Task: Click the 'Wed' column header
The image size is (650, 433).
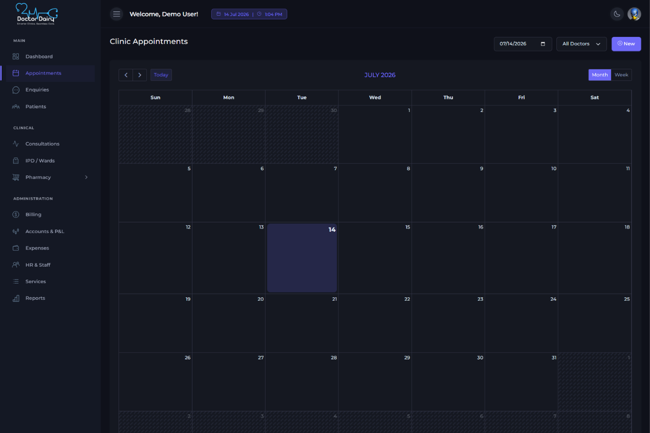Action: pyautogui.click(x=375, y=97)
